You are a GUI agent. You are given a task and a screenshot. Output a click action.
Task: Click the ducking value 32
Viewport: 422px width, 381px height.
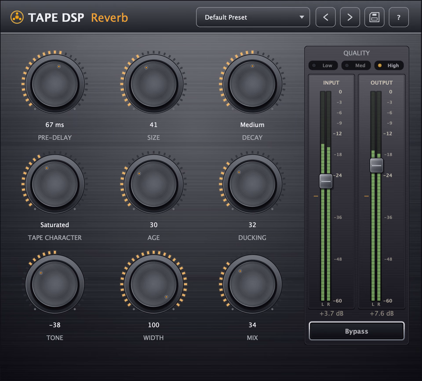tap(252, 225)
